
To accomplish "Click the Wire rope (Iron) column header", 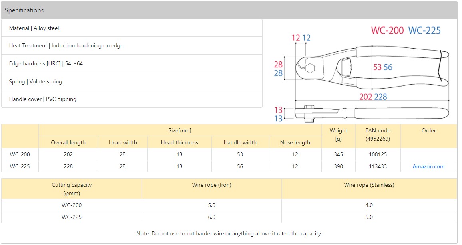I will 211,185.
